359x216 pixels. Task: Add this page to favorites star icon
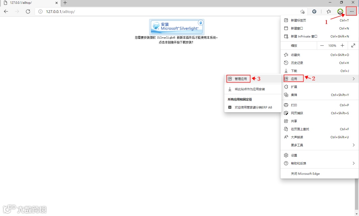(x=302, y=11)
